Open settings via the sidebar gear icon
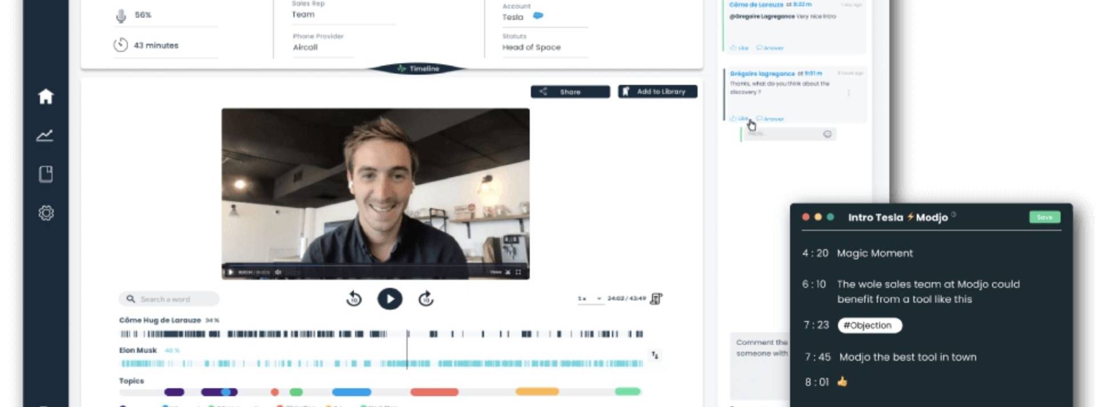The width and height of the screenshot is (1096, 407). pyautogui.click(x=46, y=213)
